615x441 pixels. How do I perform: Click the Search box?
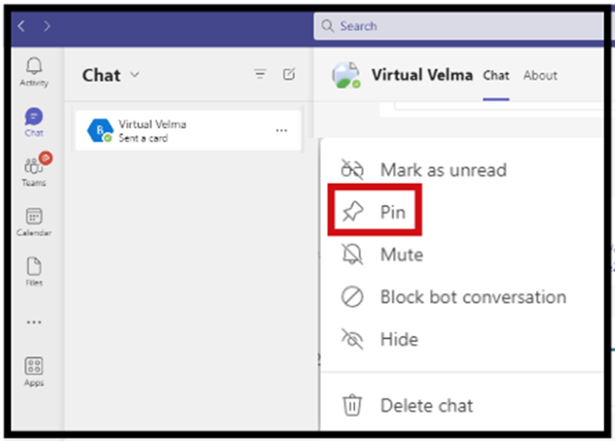(458, 26)
